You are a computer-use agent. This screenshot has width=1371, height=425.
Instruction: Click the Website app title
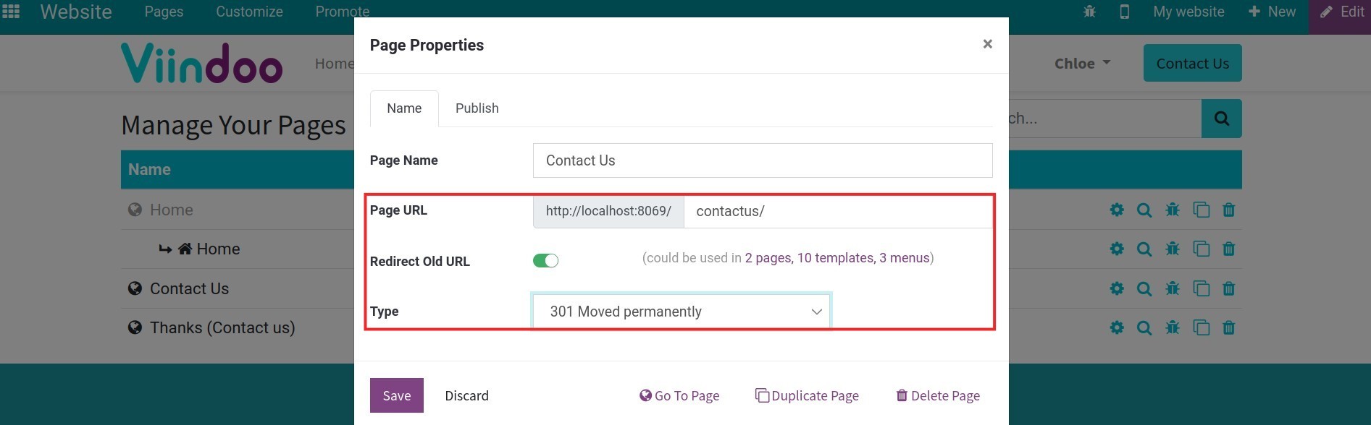pyautogui.click(x=76, y=12)
